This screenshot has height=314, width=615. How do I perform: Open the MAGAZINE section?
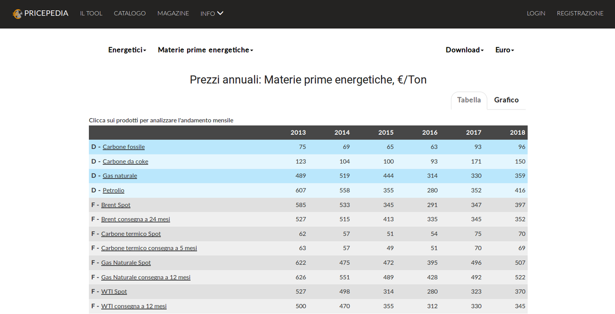coord(173,13)
